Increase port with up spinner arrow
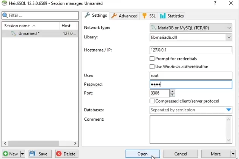239x159 pixels. tap(172, 91)
